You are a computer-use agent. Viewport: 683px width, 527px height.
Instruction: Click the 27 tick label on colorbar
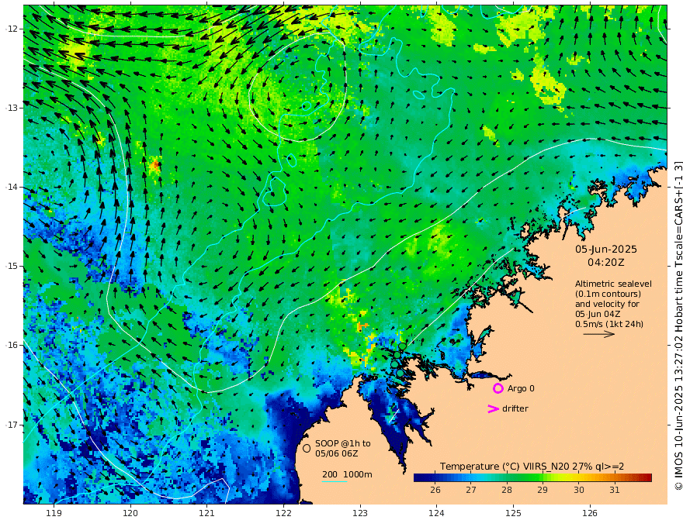471,490
